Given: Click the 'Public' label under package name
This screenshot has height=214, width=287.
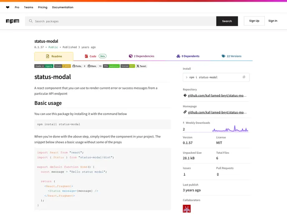Looking at the screenshot, I should (53, 47).
